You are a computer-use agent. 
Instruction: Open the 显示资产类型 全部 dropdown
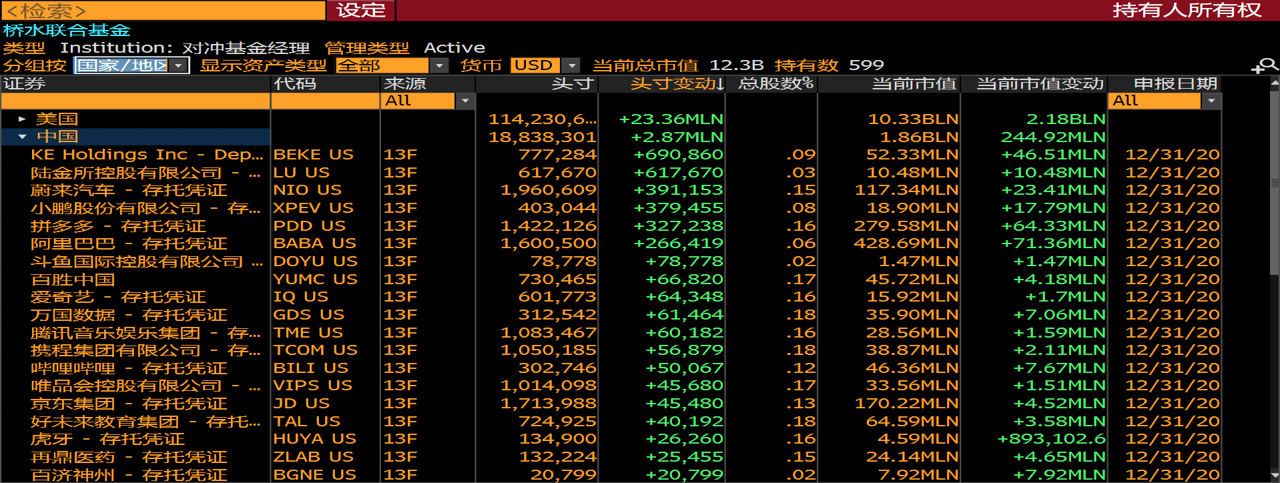[x=392, y=65]
